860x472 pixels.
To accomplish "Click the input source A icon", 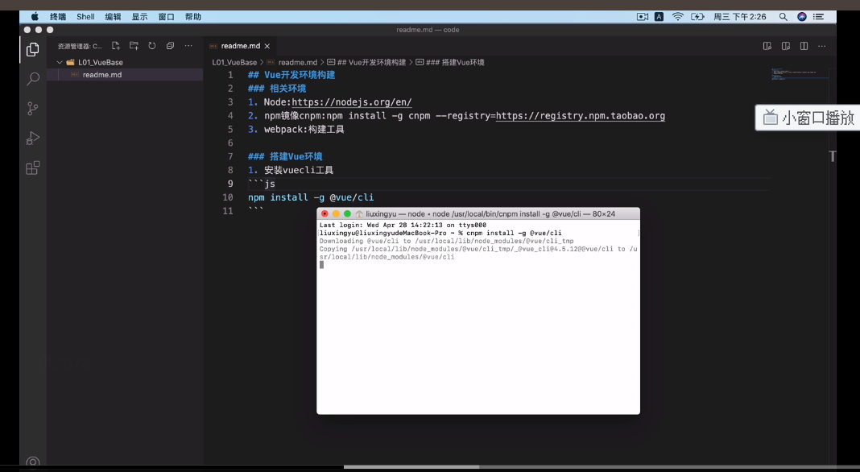I will point(659,16).
